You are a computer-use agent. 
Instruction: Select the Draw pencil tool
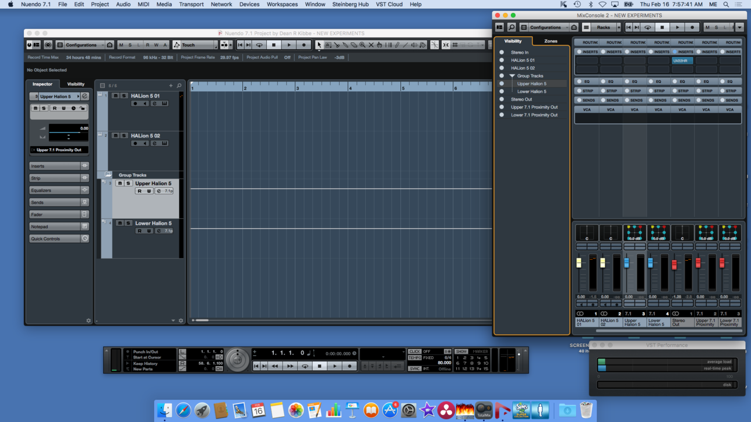[x=397, y=45]
